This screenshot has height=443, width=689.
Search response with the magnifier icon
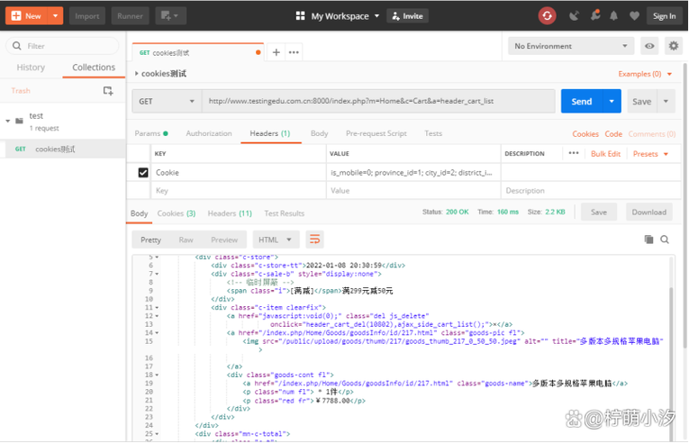coord(665,240)
